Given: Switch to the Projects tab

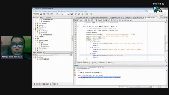Looking at the screenshot, I should (35, 18).
